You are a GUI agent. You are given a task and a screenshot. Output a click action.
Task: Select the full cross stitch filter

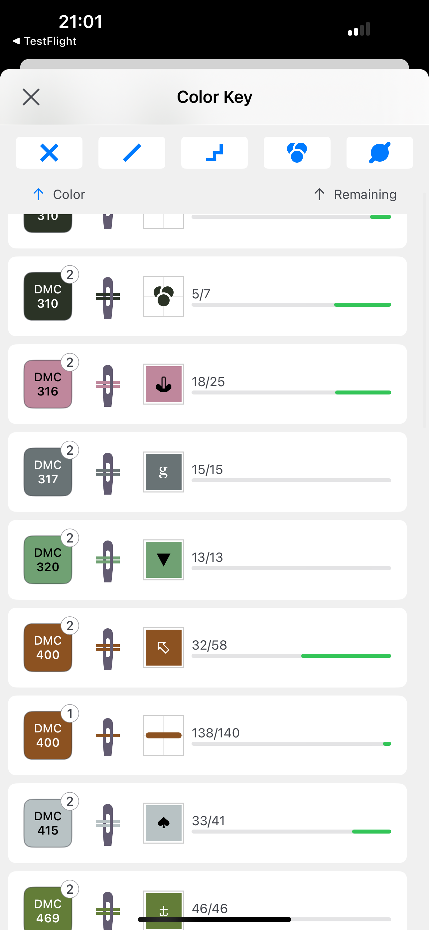pyautogui.click(x=49, y=153)
